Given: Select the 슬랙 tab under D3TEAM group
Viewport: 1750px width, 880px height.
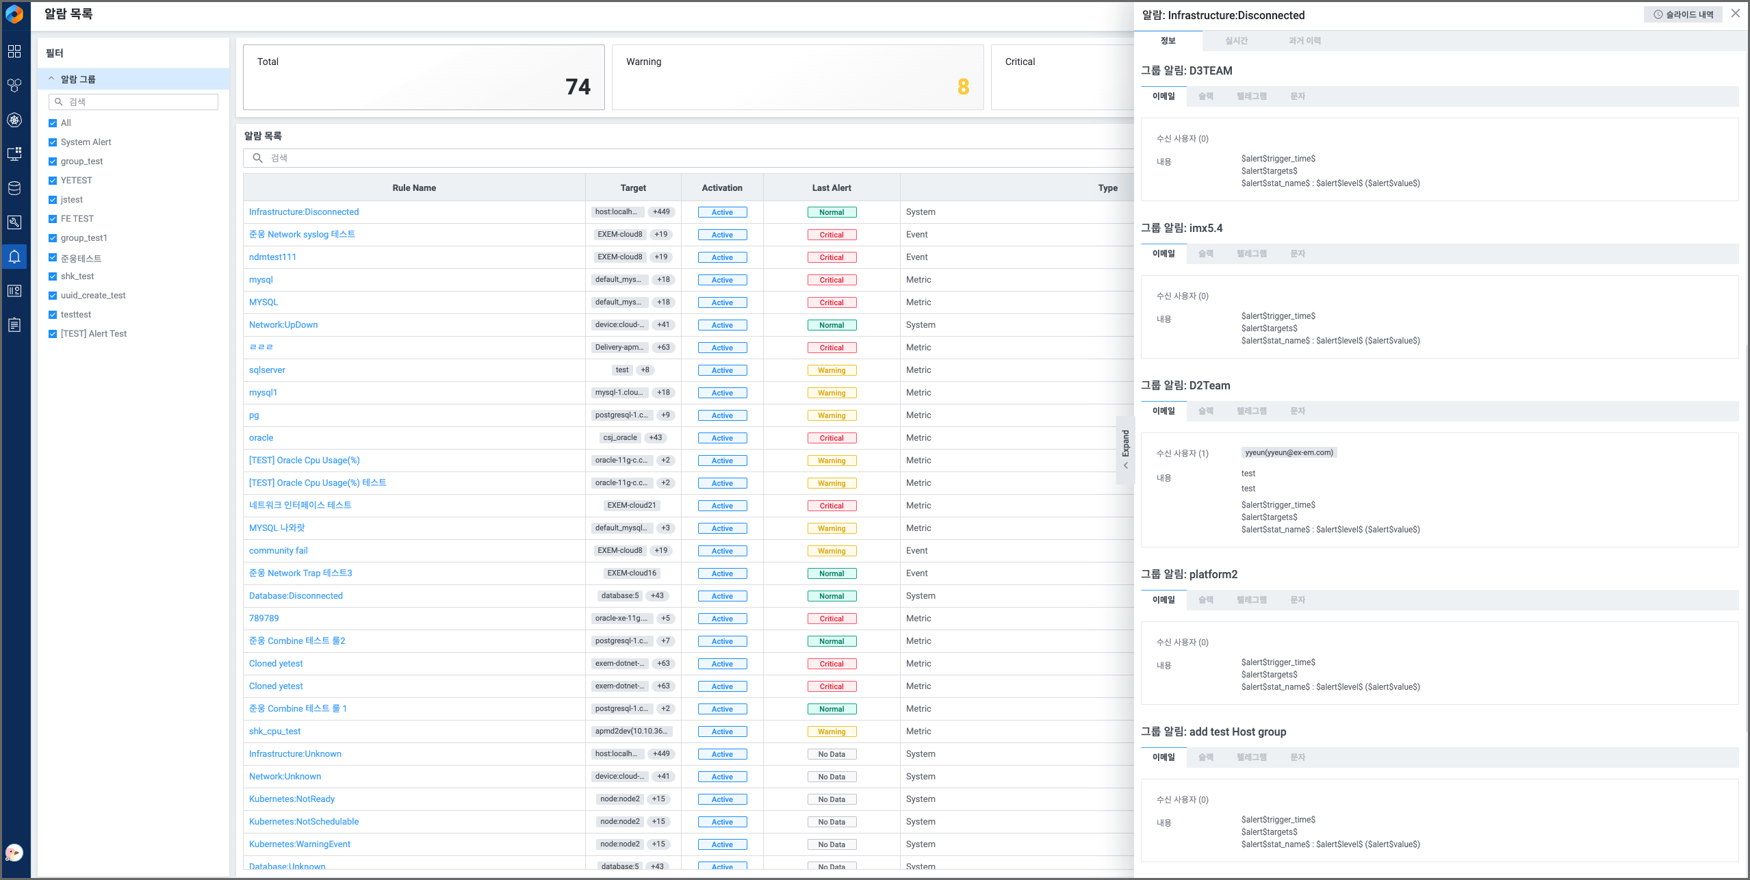Looking at the screenshot, I should (x=1205, y=96).
